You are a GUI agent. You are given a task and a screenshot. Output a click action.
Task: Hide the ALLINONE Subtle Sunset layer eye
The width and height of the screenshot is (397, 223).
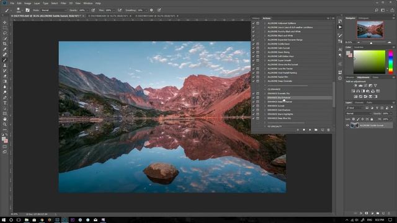(x=347, y=125)
